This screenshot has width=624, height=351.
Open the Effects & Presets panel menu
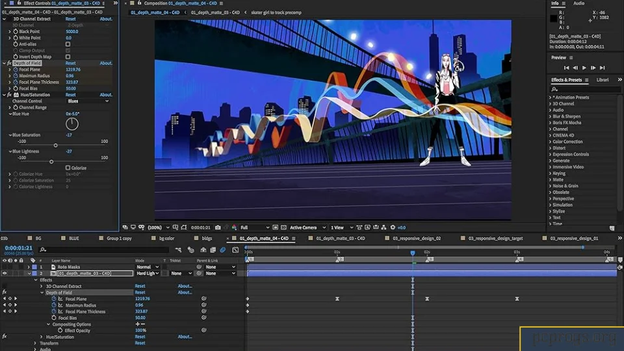point(586,80)
